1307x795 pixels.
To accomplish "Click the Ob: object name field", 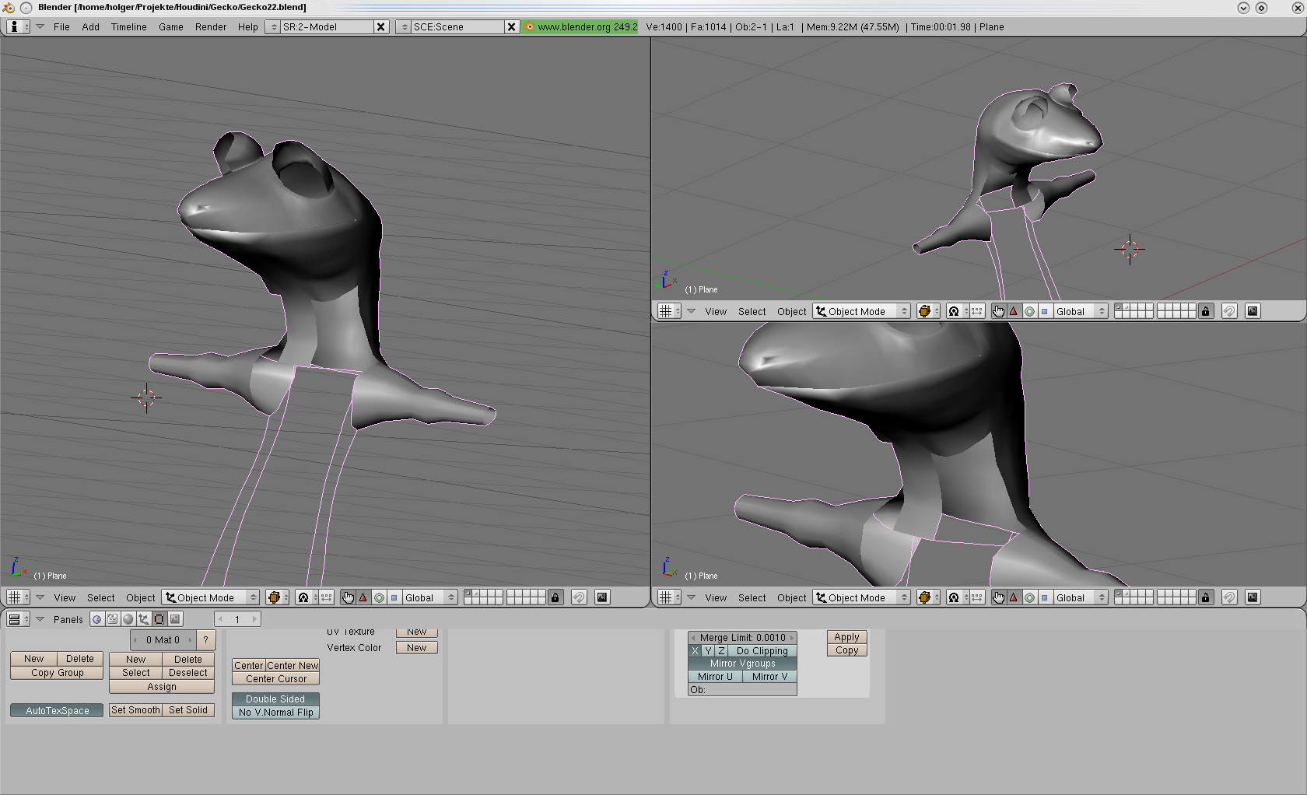I will click(743, 690).
